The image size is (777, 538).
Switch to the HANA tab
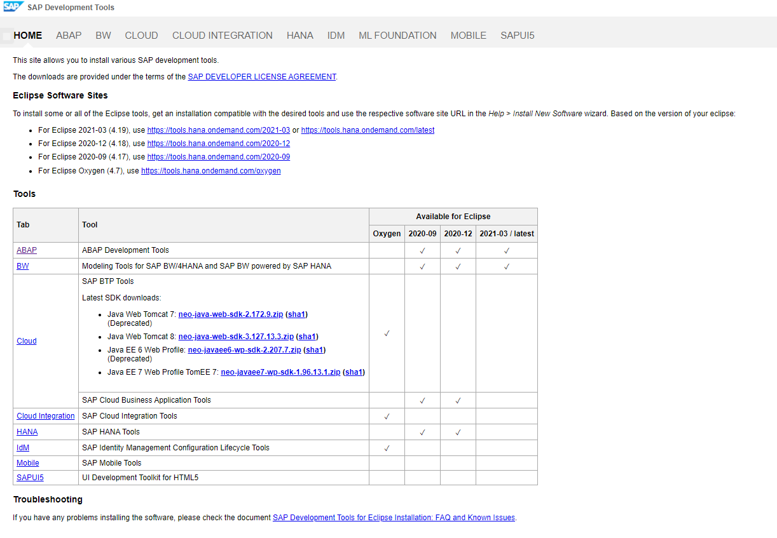300,36
